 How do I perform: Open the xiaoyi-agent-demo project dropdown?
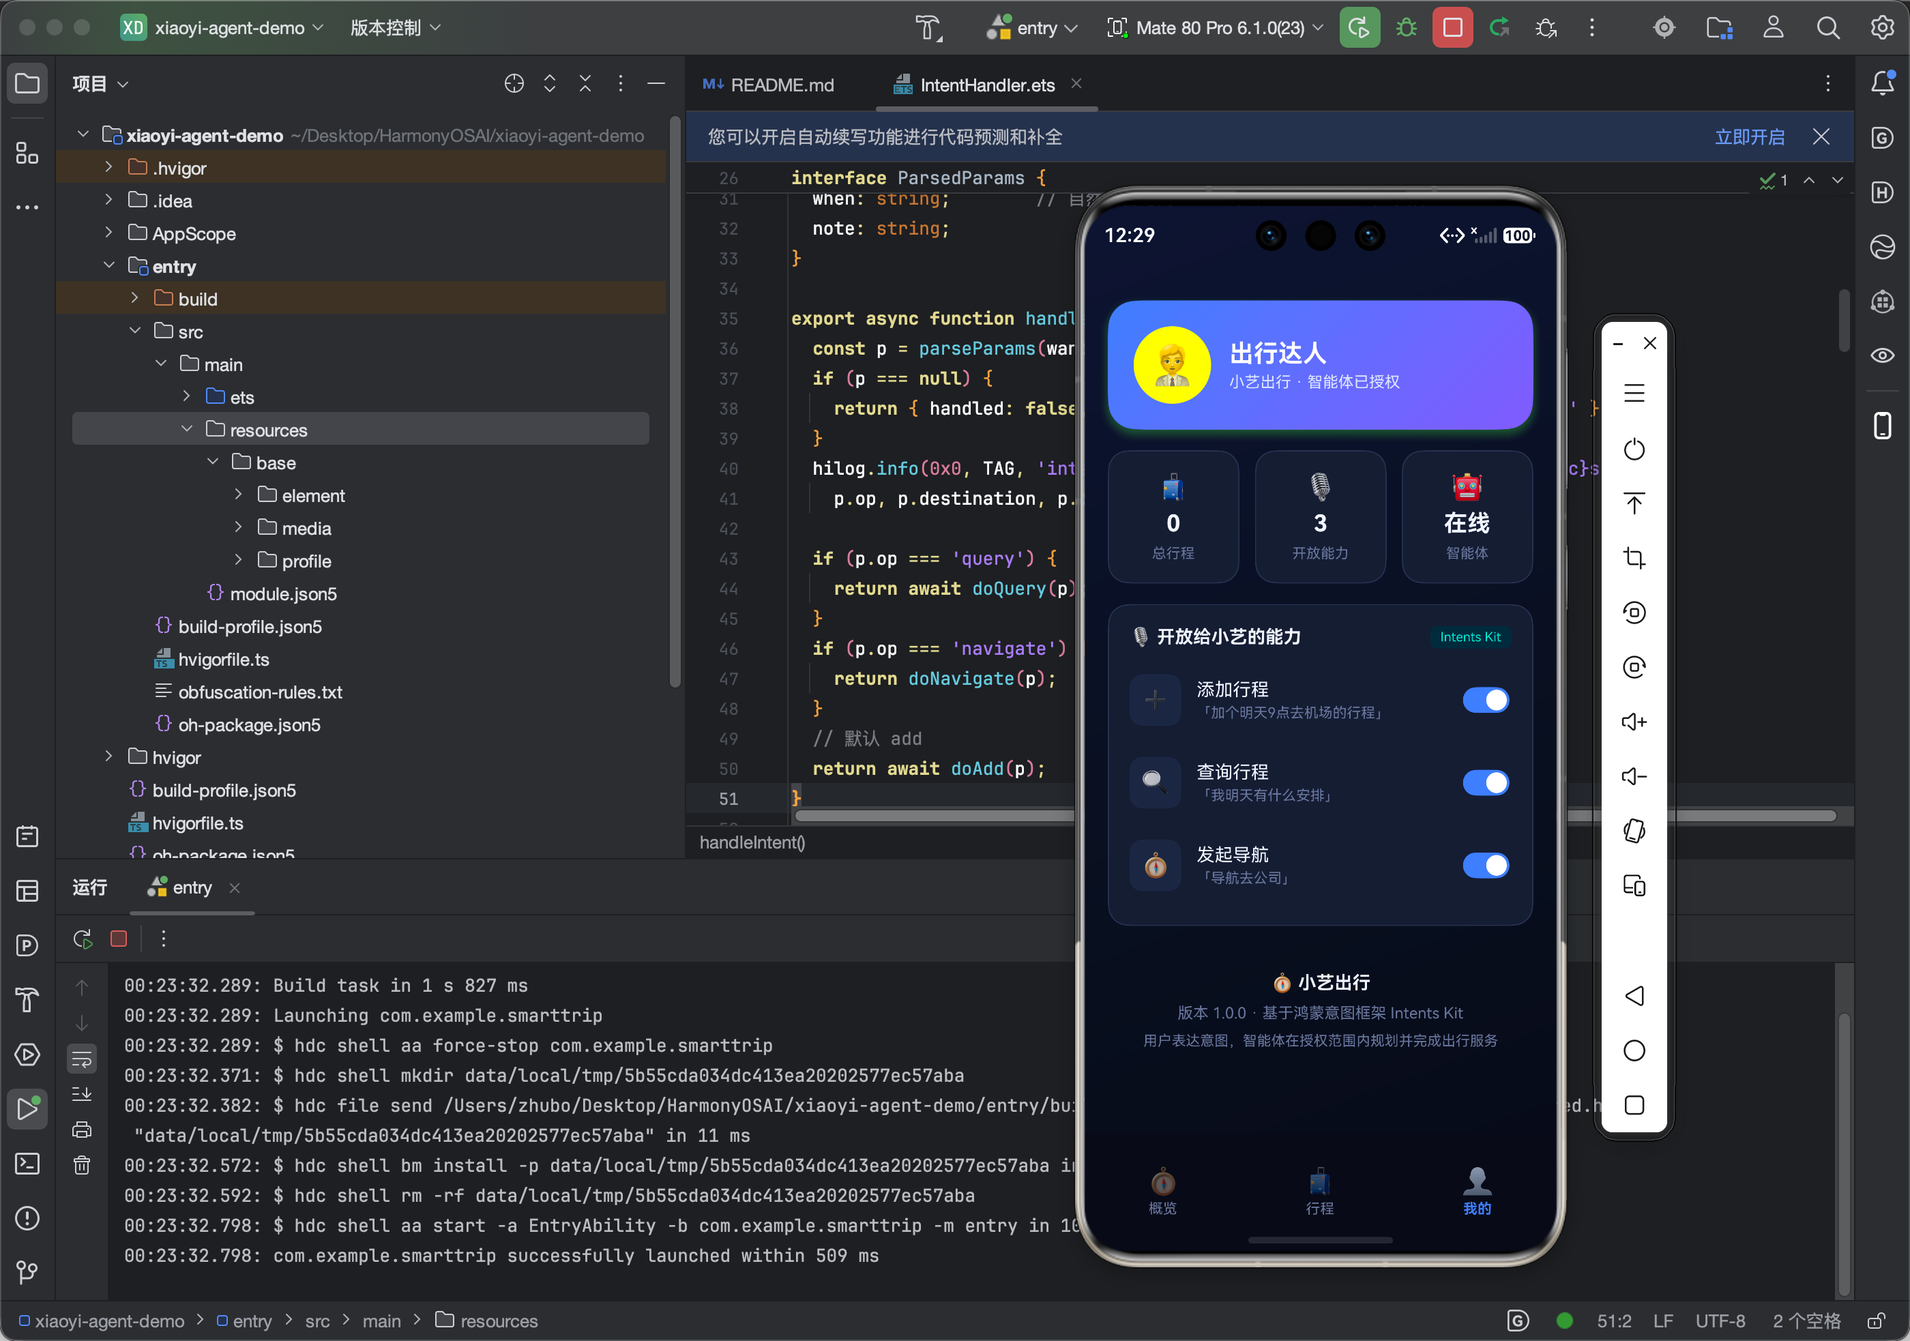223,27
